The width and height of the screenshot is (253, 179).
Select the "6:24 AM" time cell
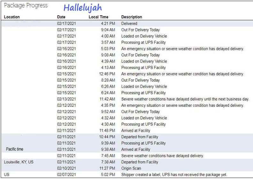108,93
